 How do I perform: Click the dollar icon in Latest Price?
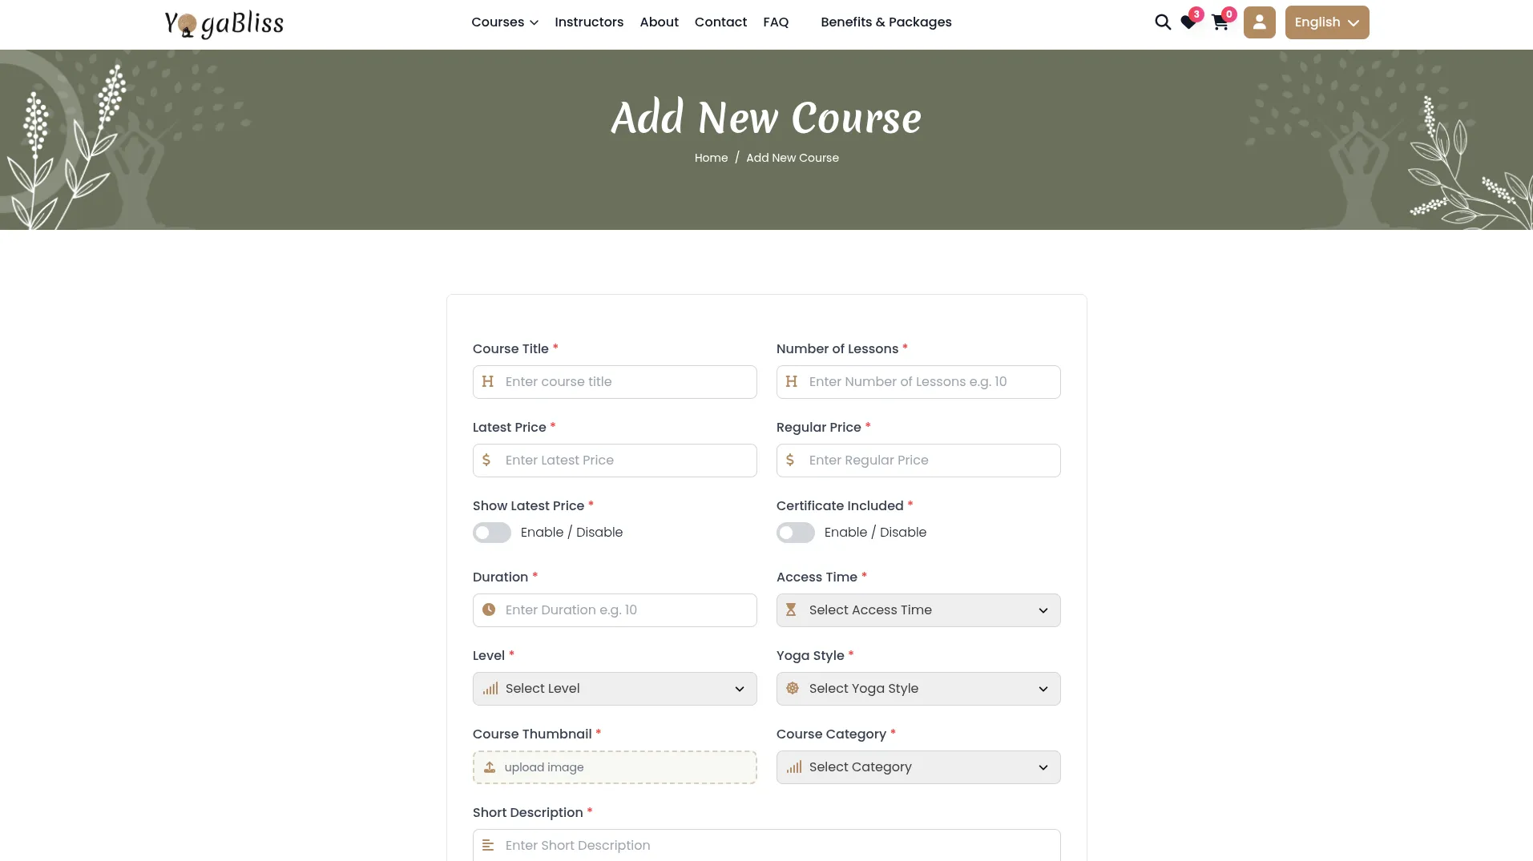point(486,461)
